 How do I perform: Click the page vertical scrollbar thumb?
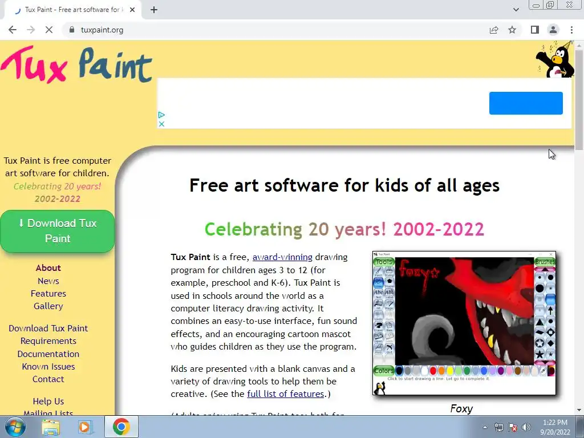pos(579,99)
